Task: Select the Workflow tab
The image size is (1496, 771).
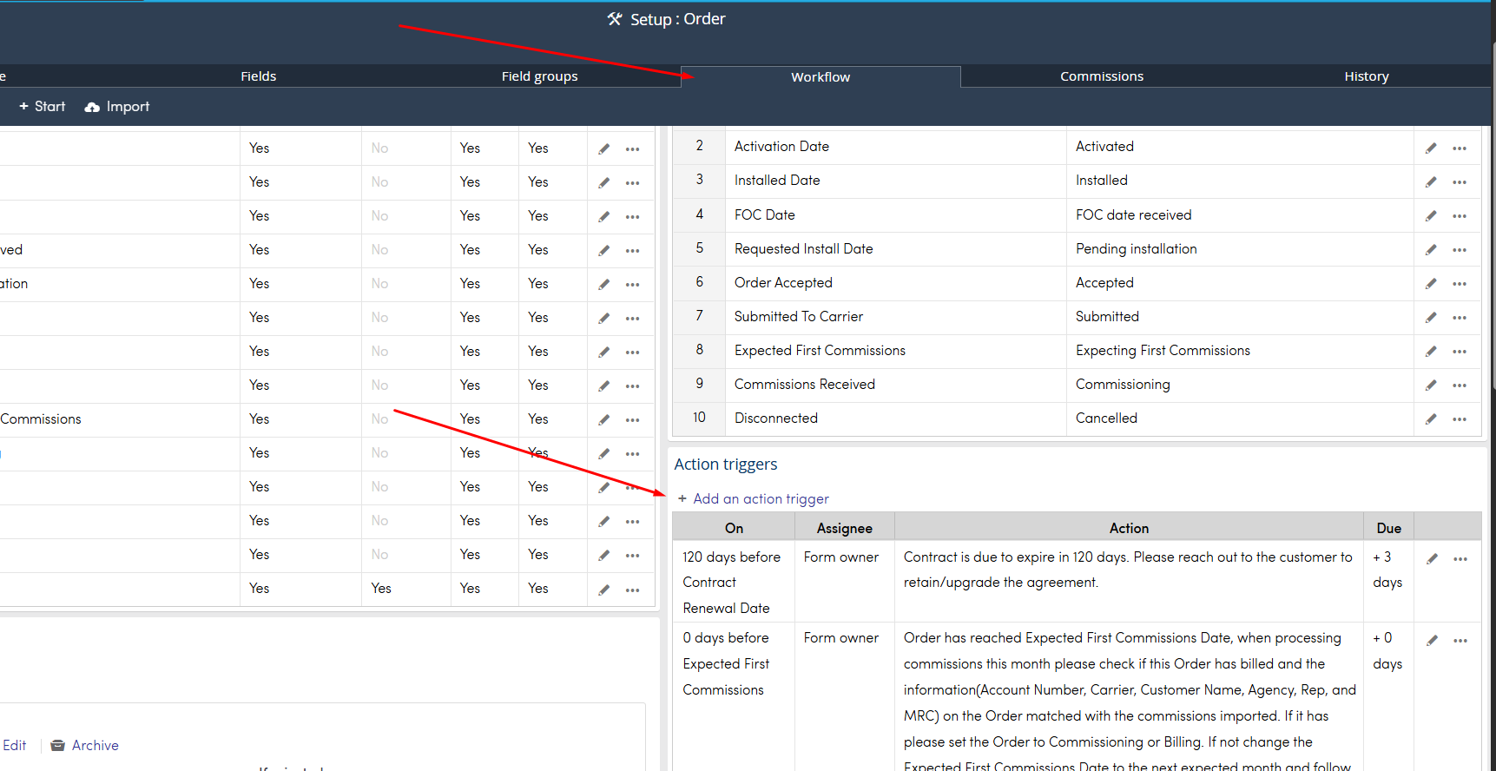Action: (820, 77)
